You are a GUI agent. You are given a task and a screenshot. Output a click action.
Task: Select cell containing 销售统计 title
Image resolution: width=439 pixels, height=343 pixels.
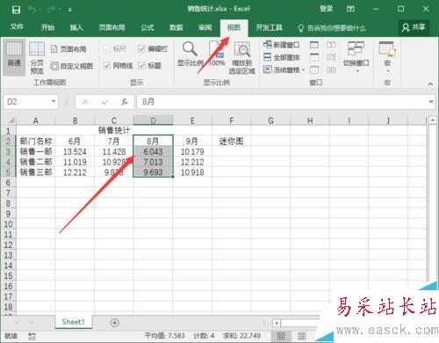coord(114,130)
